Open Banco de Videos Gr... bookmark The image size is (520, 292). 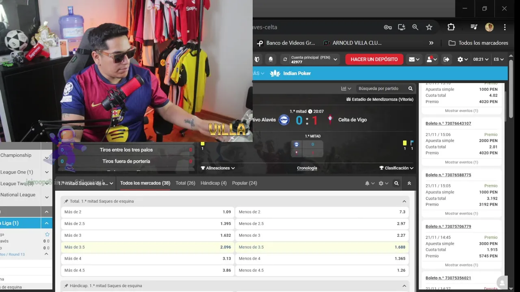tap(286, 43)
